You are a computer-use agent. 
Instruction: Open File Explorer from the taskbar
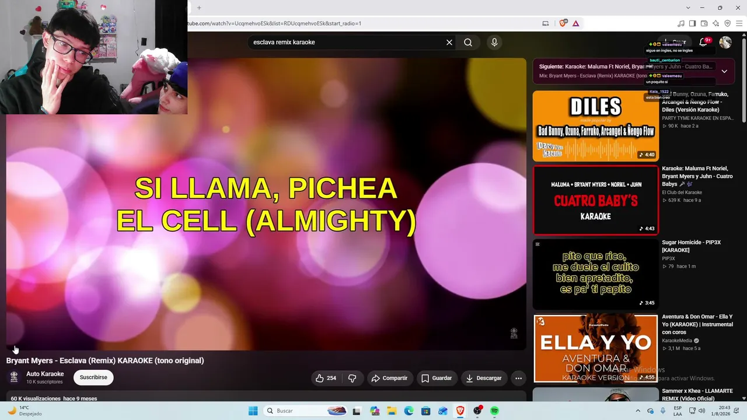coord(392,411)
